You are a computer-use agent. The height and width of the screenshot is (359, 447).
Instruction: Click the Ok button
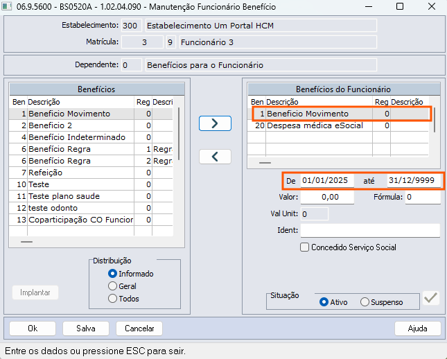point(33,329)
